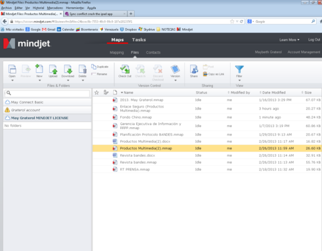Image resolution: width=322 pixels, height=251 pixels.
Task: Click the Delete trash icon
Action: pyautogui.click(x=83, y=69)
